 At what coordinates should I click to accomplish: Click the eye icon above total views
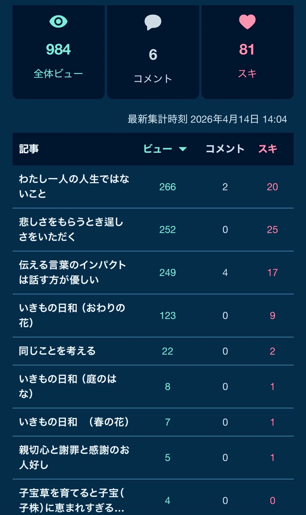[x=58, y=21]
